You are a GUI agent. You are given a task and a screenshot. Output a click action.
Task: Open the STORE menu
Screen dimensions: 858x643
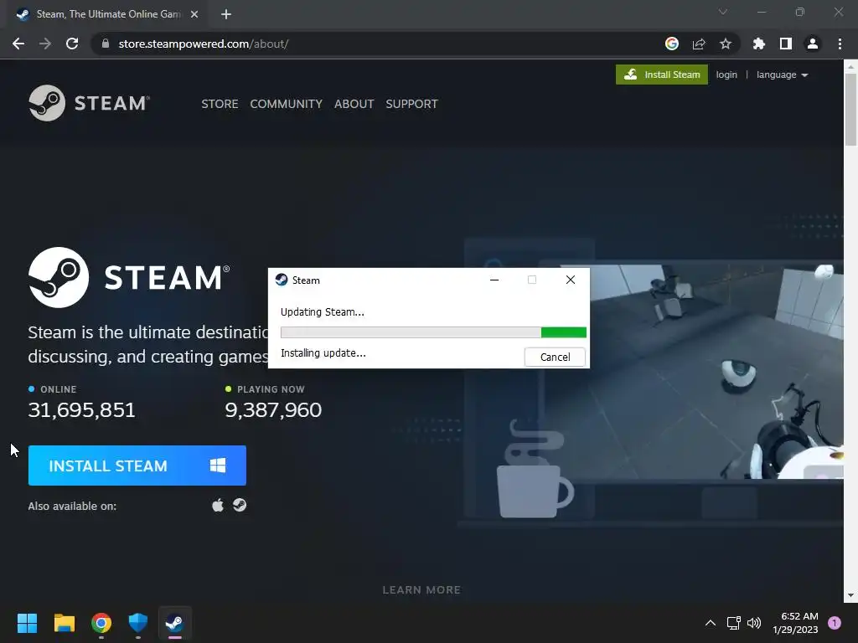[x=220, y=104]
